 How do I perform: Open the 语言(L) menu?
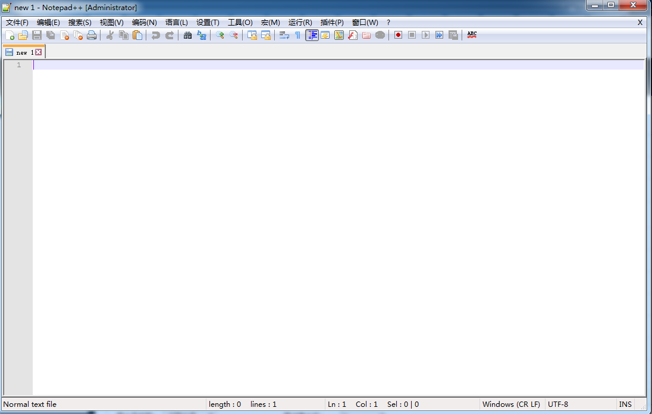(x=176, y=23)
